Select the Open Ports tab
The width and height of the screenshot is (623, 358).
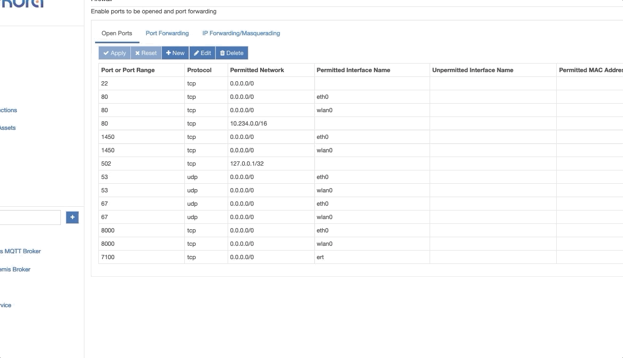pyautogui.click(x=116, y=33)
